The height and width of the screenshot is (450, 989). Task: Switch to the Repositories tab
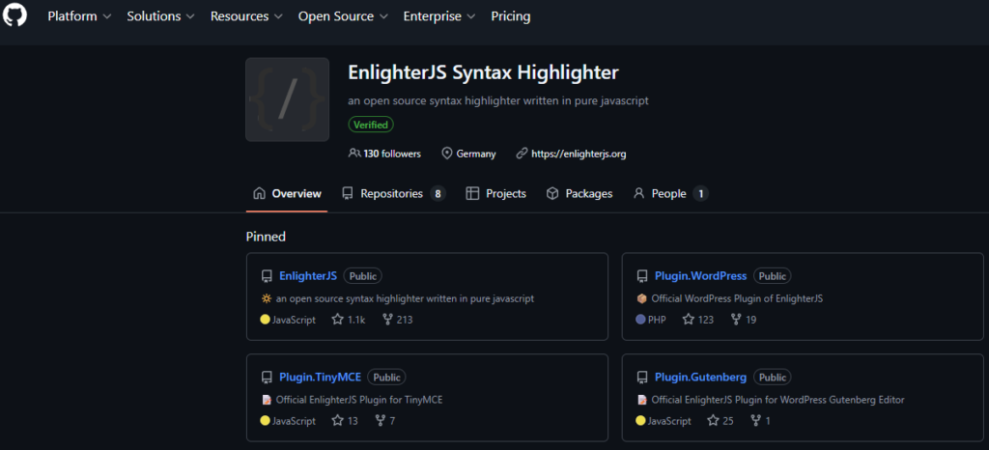pos(391,194)
